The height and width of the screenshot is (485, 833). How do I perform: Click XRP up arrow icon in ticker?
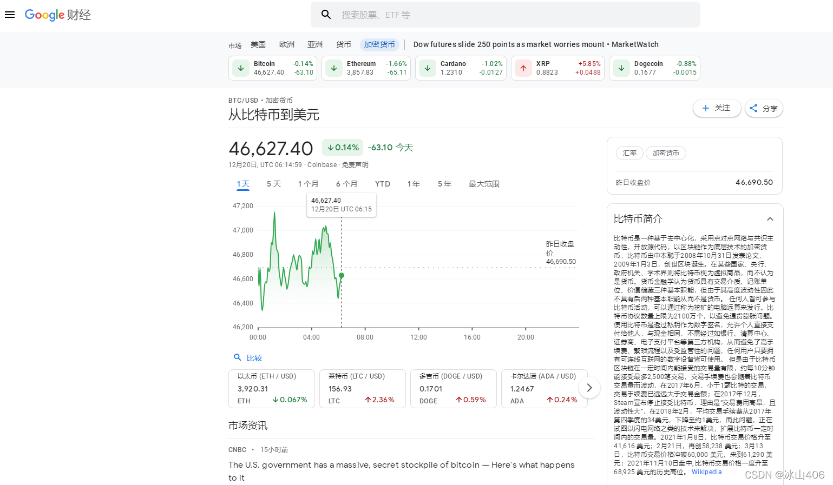click(523, 68)
